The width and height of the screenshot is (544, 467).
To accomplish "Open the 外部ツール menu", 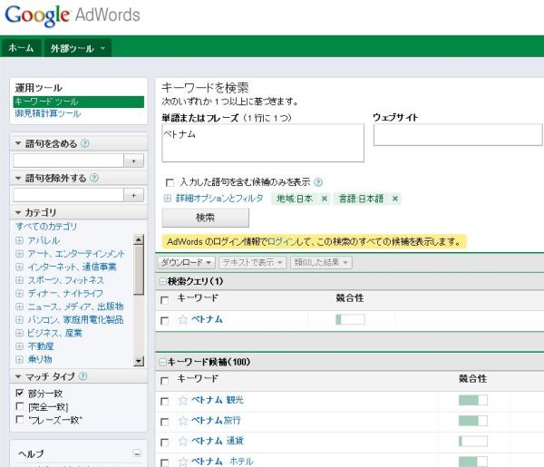I will [77, 48].
